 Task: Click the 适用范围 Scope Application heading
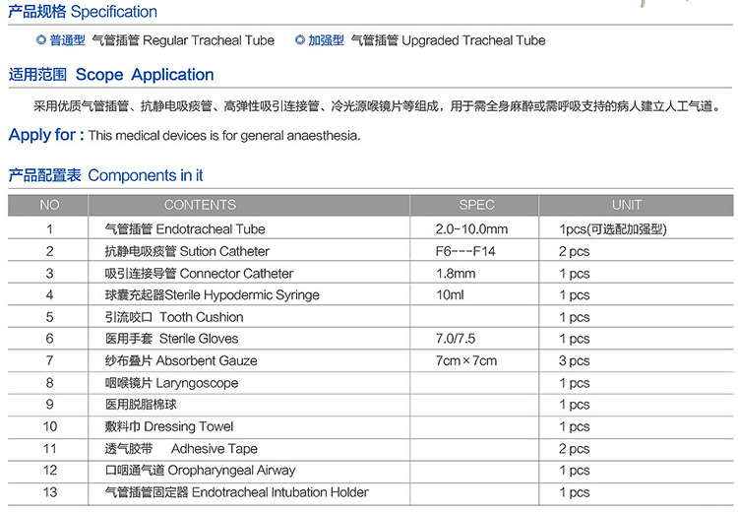(x=111, y=75)
